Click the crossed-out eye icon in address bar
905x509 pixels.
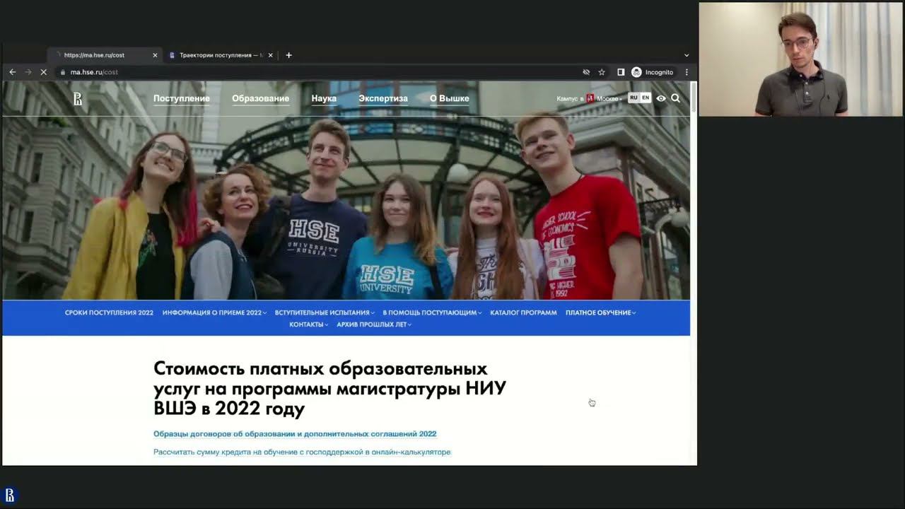[x=586, y=72]
